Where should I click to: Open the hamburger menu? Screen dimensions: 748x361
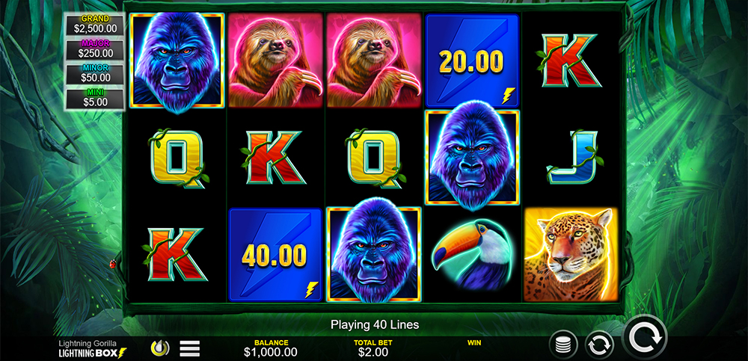tap(189, 348)
